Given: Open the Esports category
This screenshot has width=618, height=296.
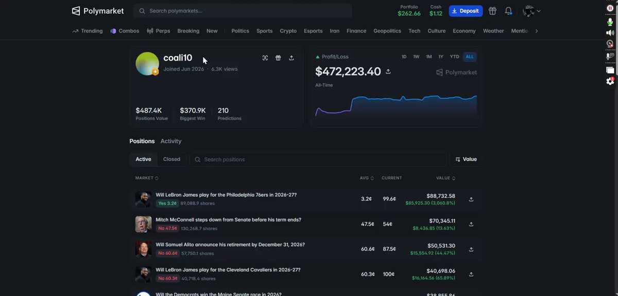Looking at the screenshot, I should [313, 31].
